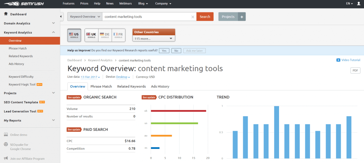Change the Device from Desktop
Viewport: 364px width, 163px height.
[123, 77]
